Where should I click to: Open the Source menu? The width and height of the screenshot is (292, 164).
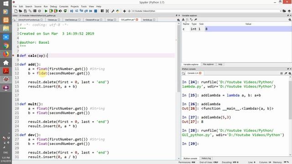[38, 6]
